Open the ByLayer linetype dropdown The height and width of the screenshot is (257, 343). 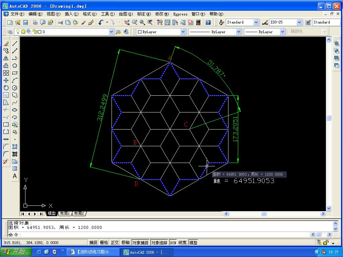(x=238, y=32)
